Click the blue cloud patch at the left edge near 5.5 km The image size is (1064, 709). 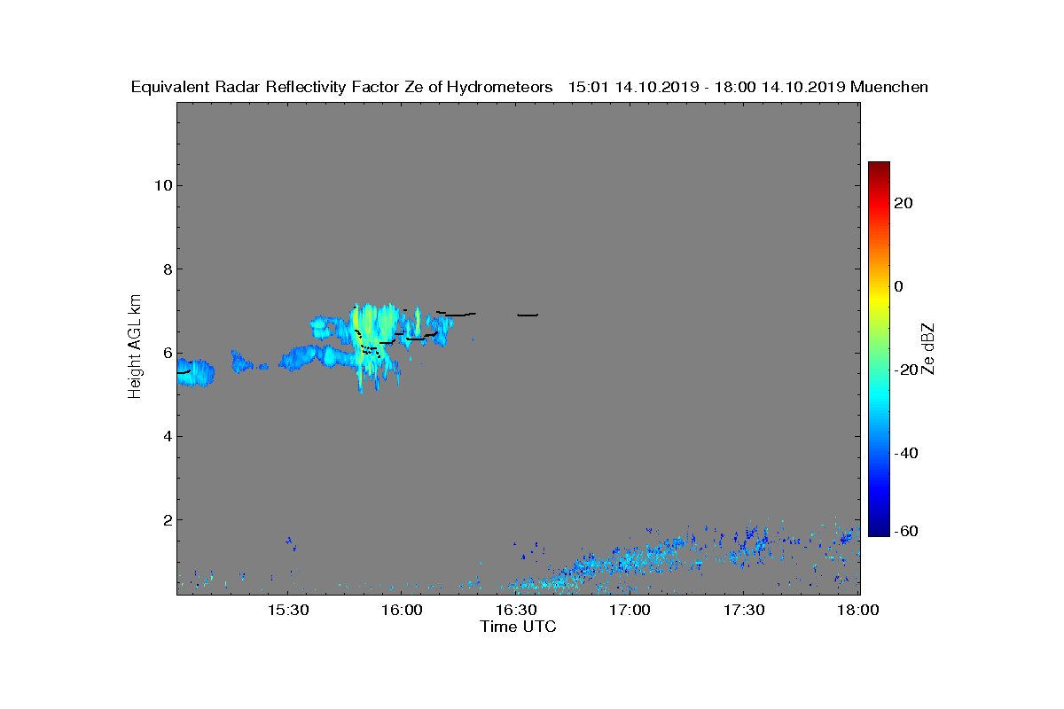[x=196, y=372]
